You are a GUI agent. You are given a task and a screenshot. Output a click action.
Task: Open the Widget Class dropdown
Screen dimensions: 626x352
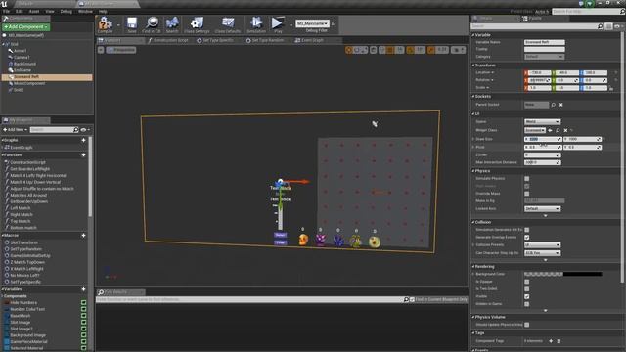pyautogui.click(x=535, y=130)
